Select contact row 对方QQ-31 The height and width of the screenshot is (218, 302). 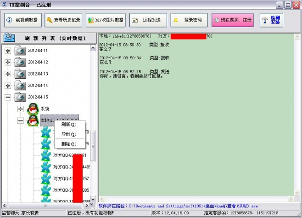point(71,190)
